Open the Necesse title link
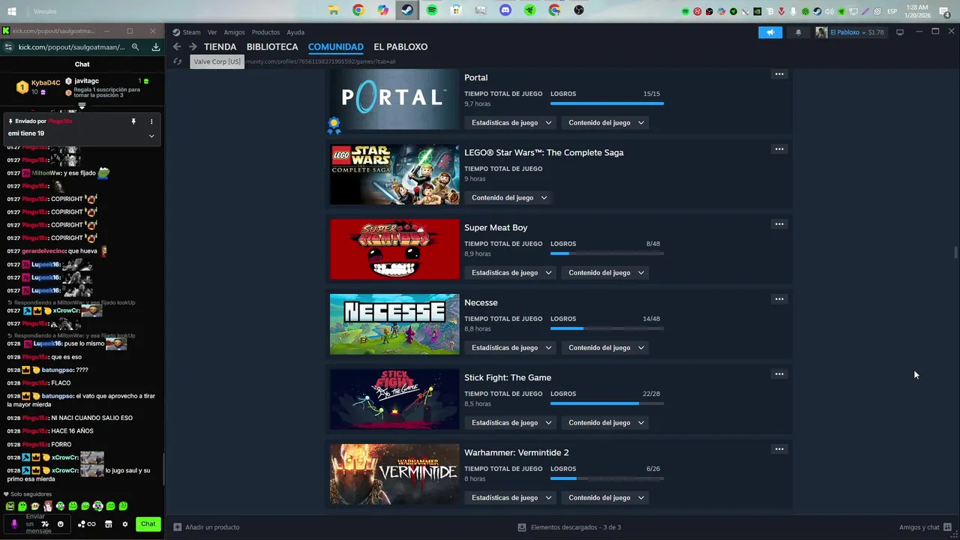This screenshot has height=540, width=960. tap(481, 302)
